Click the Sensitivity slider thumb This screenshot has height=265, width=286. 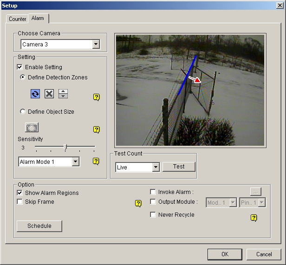(65, 147)
